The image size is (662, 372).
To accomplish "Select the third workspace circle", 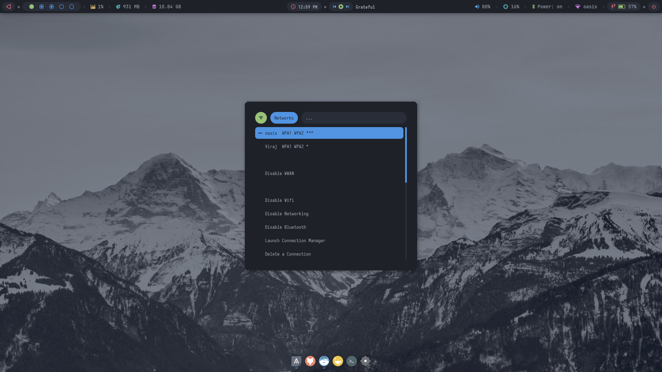I will click(x=52, y=7).
